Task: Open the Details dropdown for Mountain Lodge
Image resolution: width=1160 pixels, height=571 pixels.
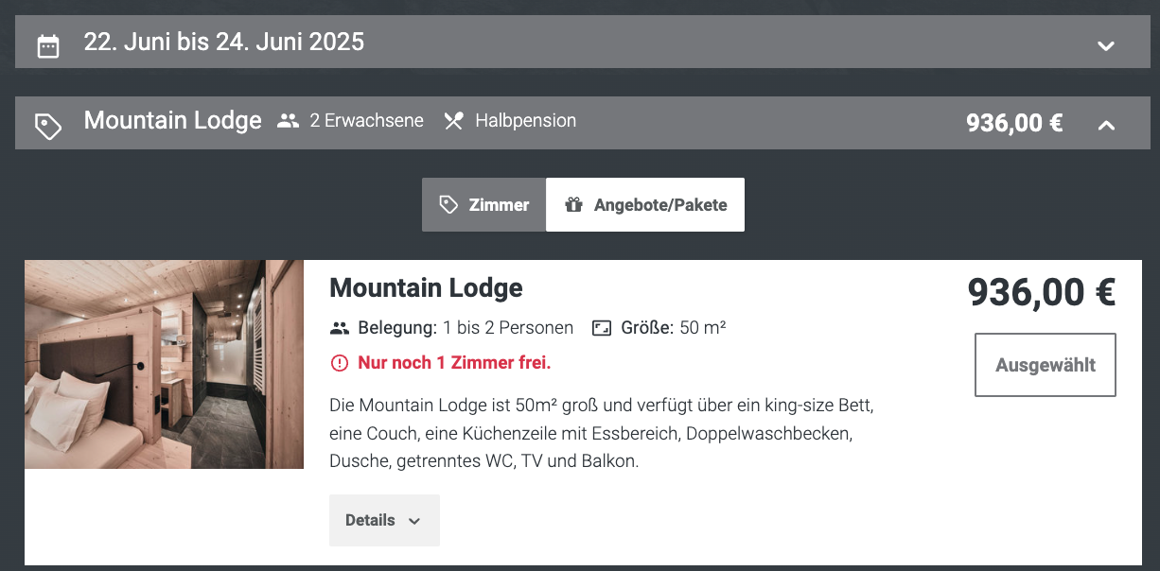Action: click(384, 520)
